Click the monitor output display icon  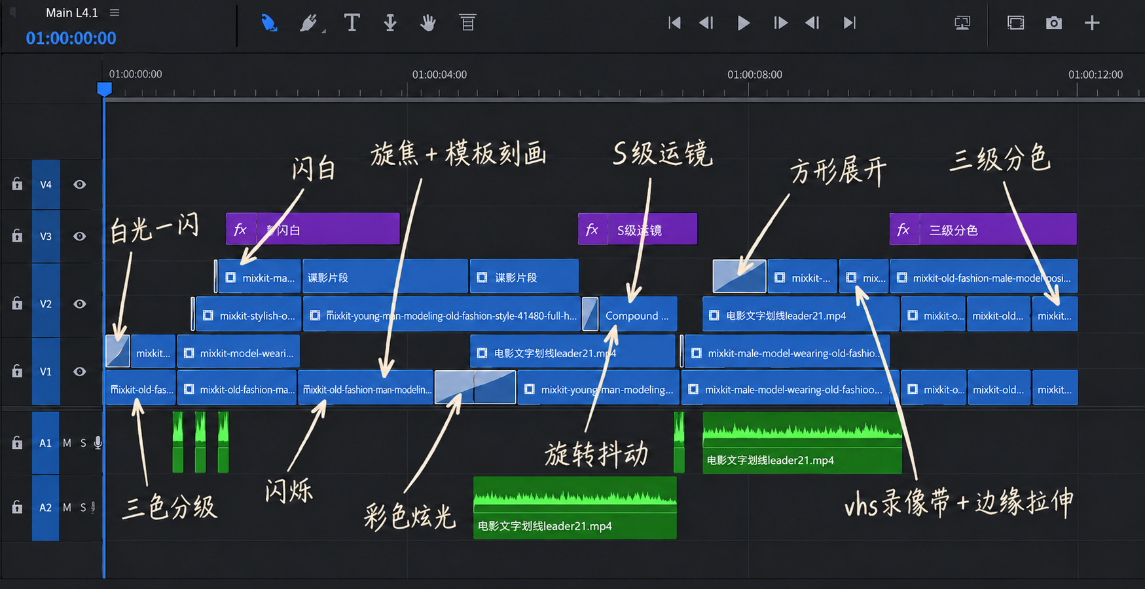(x=962, y=23)
